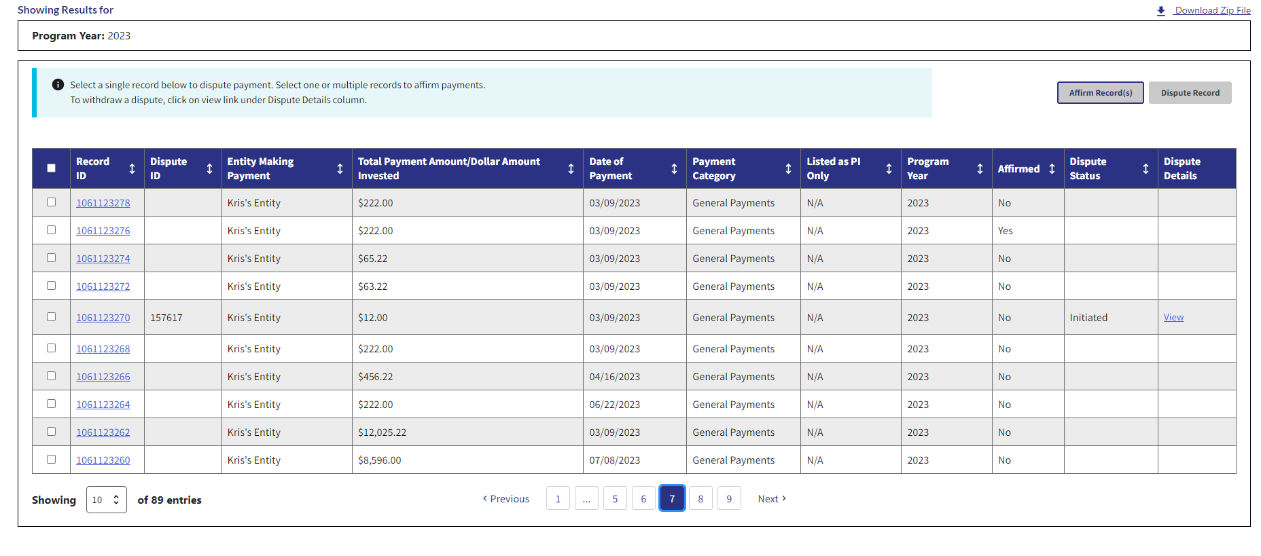Screen dimensions: 1261x556
Task: Sort by Entity Making Payment
Action: [340, 169]
